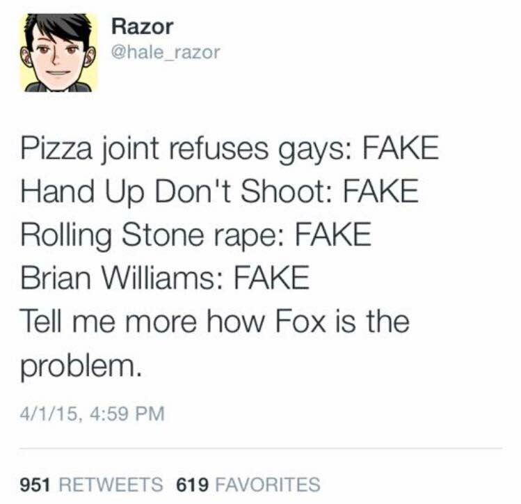Click the 4/1/15, 4:59 PM timestamp
This screenshot has height=504, width=521.
pyautogui.click(x=93, y=414)
